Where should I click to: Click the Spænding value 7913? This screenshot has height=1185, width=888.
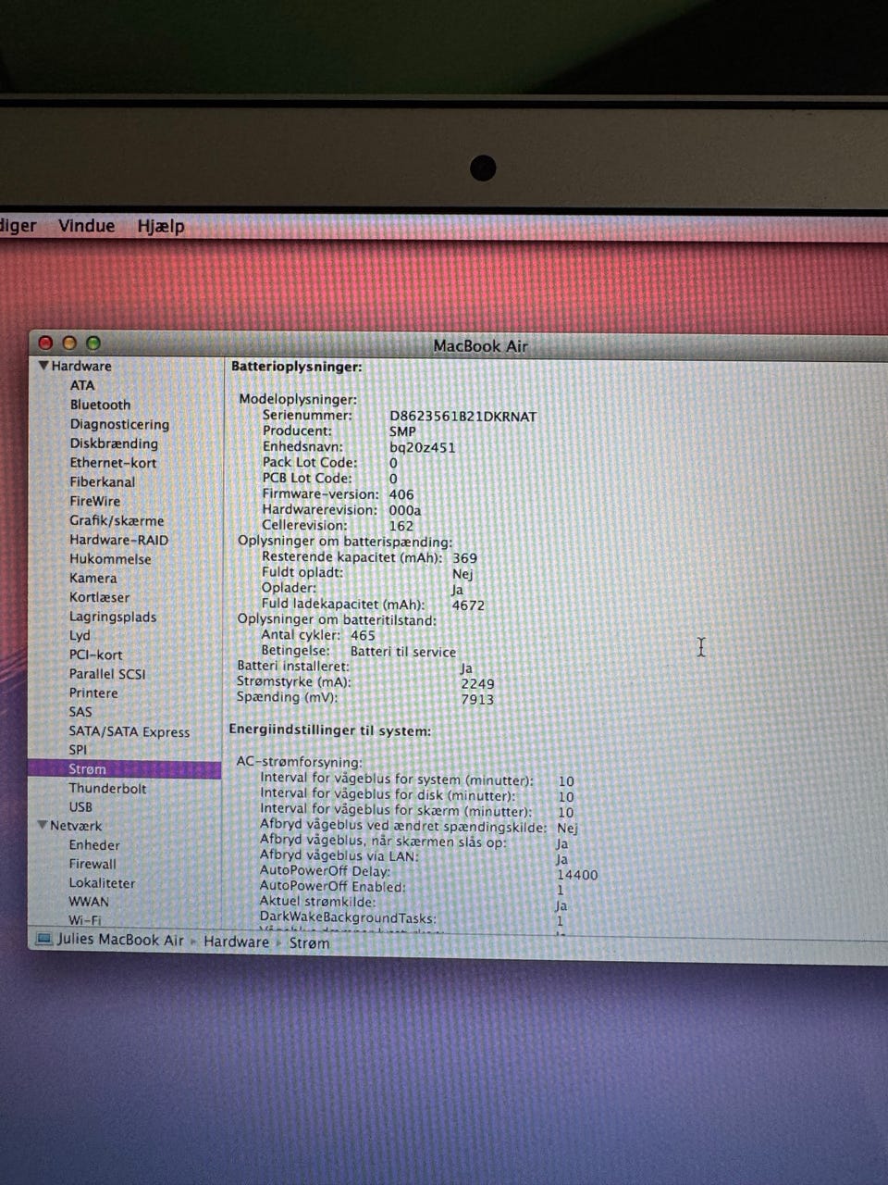tap(477, 700)
